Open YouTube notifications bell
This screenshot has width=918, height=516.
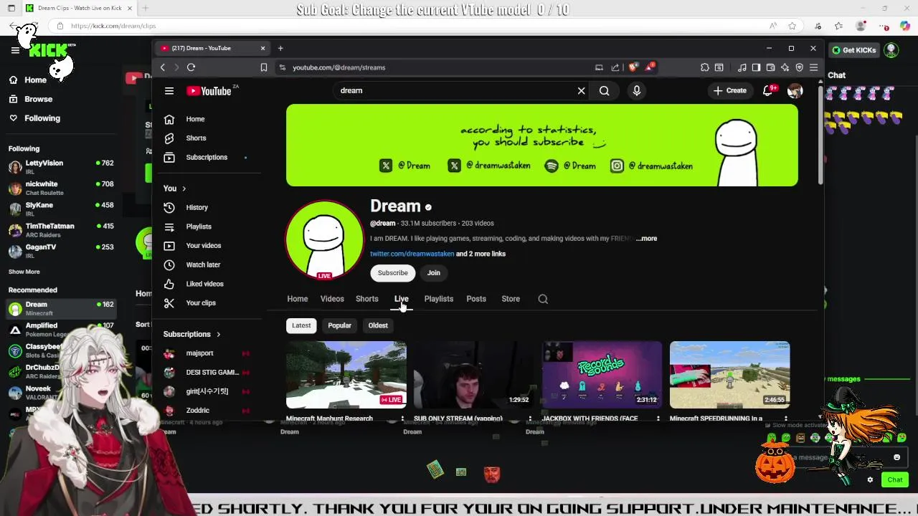pos(767,90)
